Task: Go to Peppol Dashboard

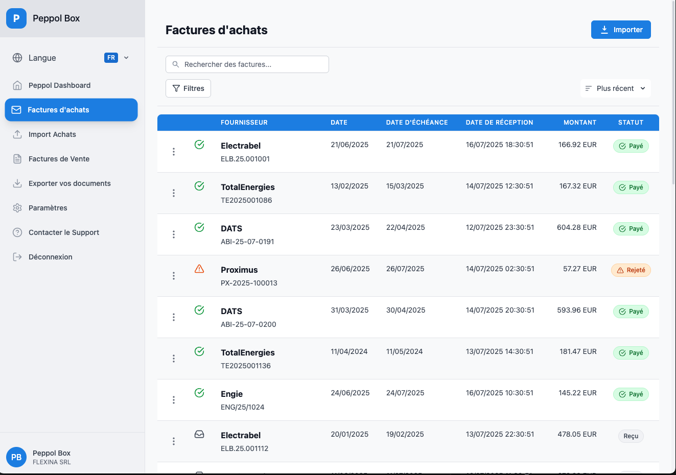Action: 59,85
